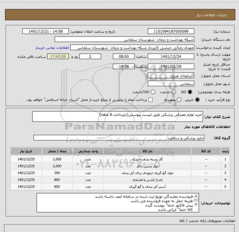The image size is (239, 232).
Task: Click the ردیف column header
Action: point(225,151)
